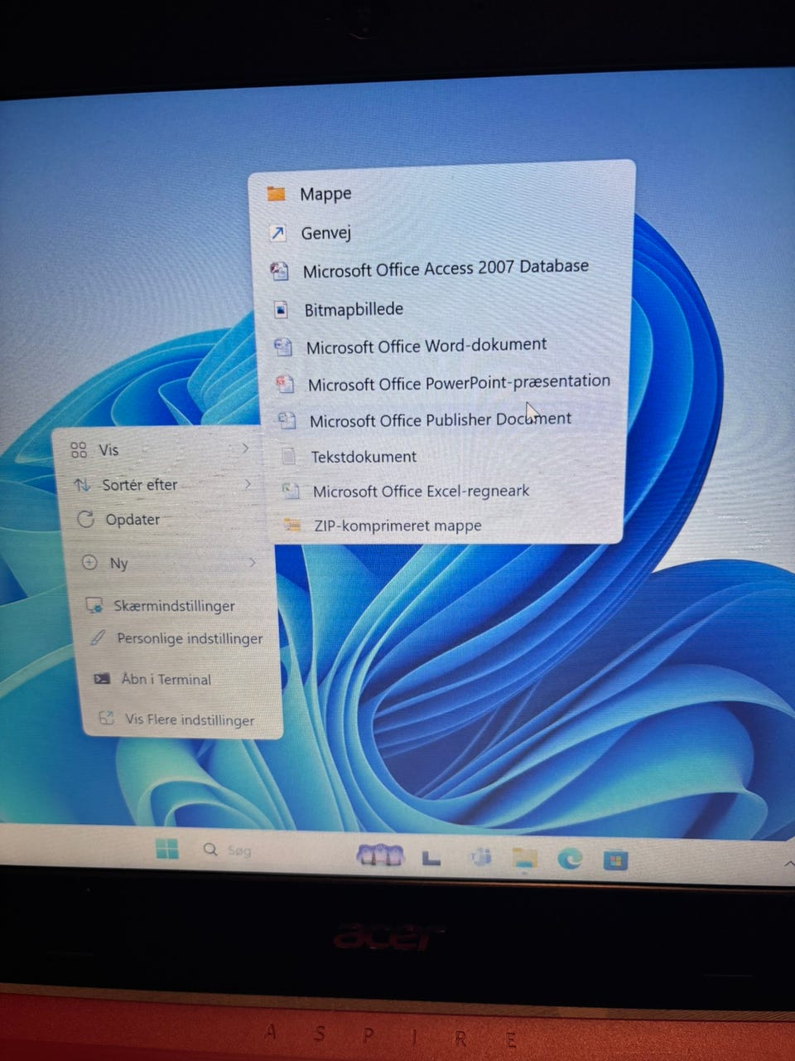Open Teams chat from taskbar
Image resolution: width=795 pixels, height=1061 pixels.
point(479,858)
